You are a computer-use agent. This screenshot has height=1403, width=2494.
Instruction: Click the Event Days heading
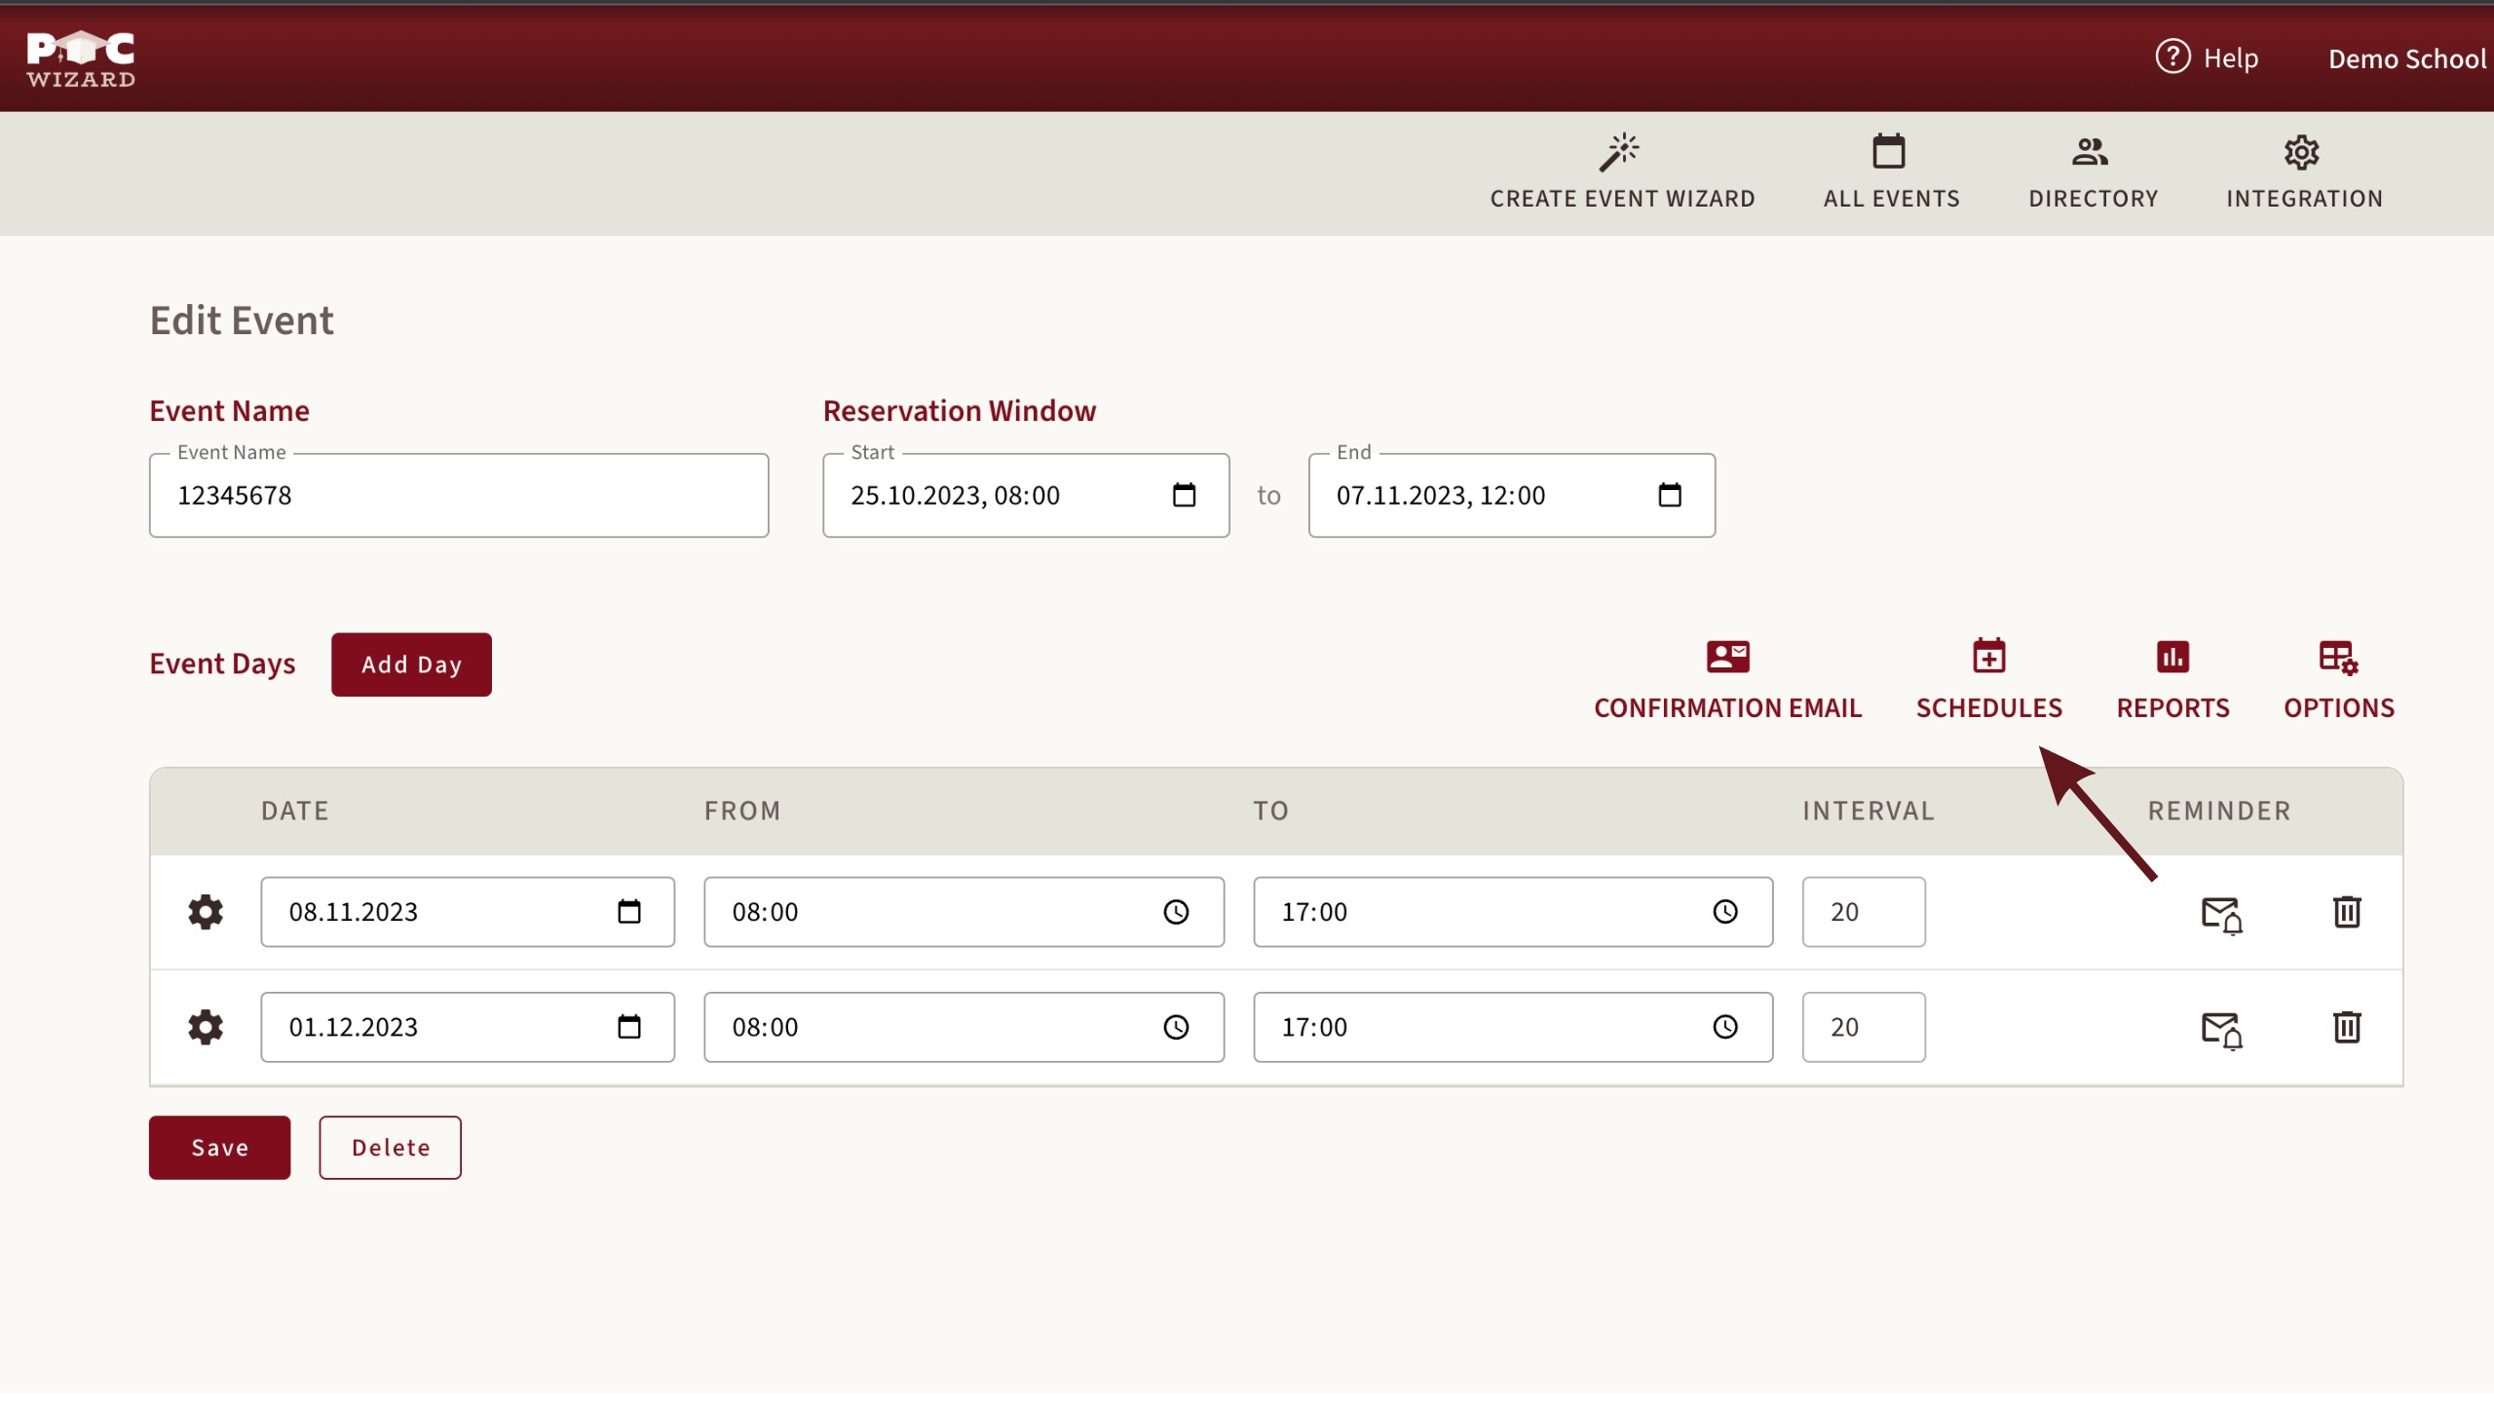222,664
